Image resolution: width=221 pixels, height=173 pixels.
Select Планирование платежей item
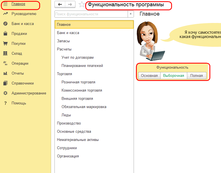tap(94, 66)
